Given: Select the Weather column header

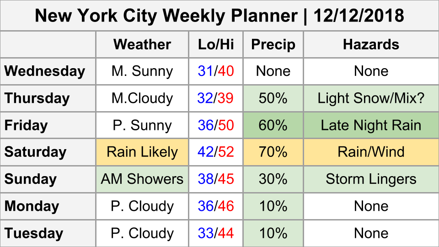Looking at the screenshot, I should pos(142,44).
